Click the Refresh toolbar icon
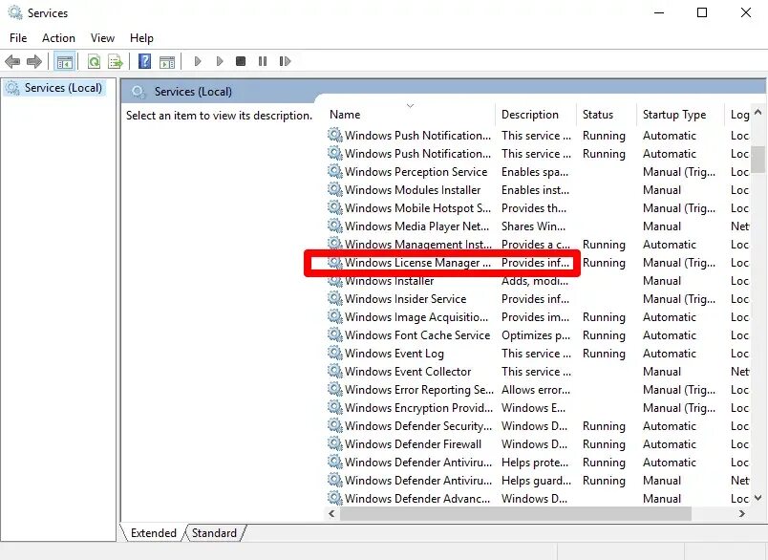 [x=94, y=61]
